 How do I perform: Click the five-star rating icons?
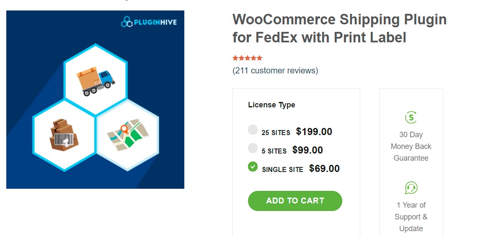click(248, 58)
